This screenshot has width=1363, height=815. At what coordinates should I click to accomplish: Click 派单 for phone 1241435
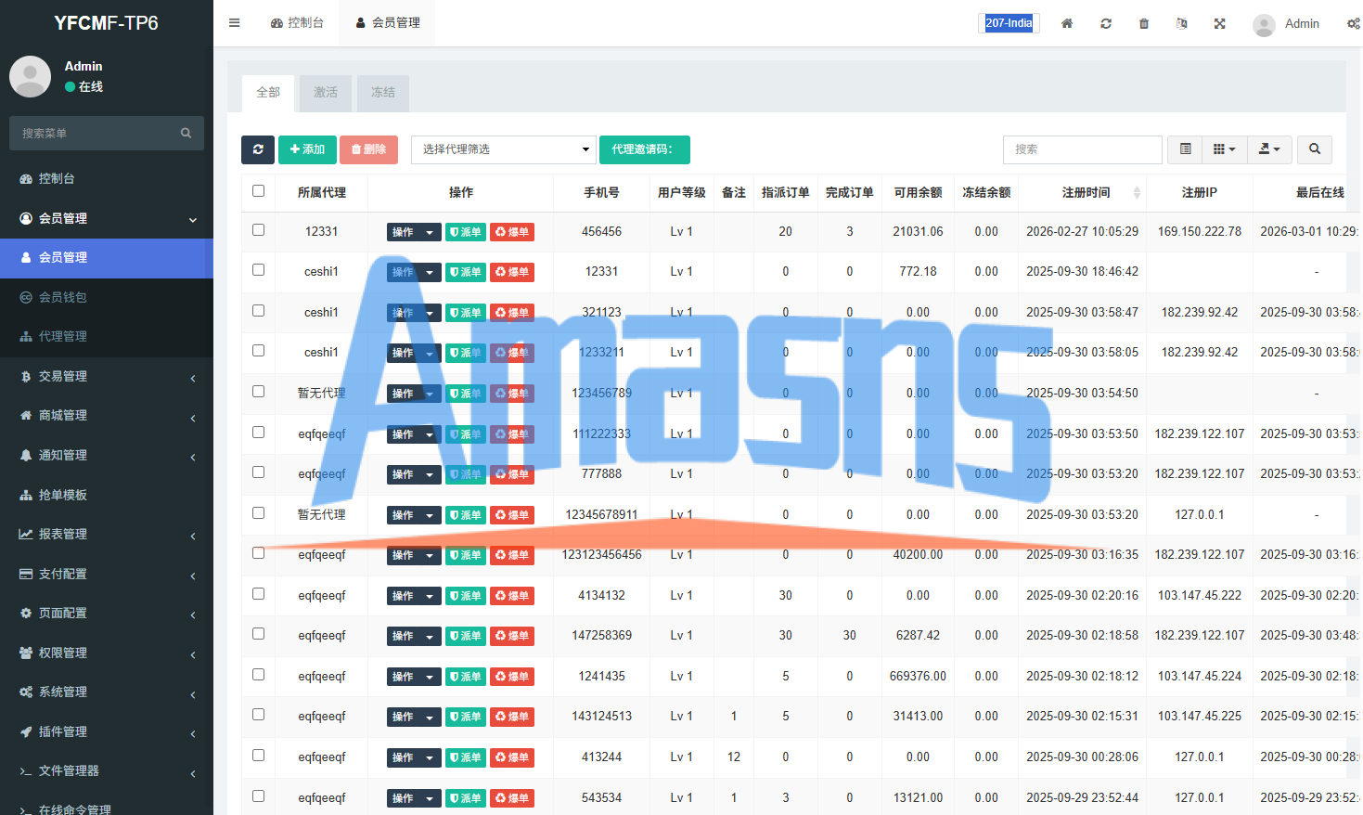[x=466, y=677]
